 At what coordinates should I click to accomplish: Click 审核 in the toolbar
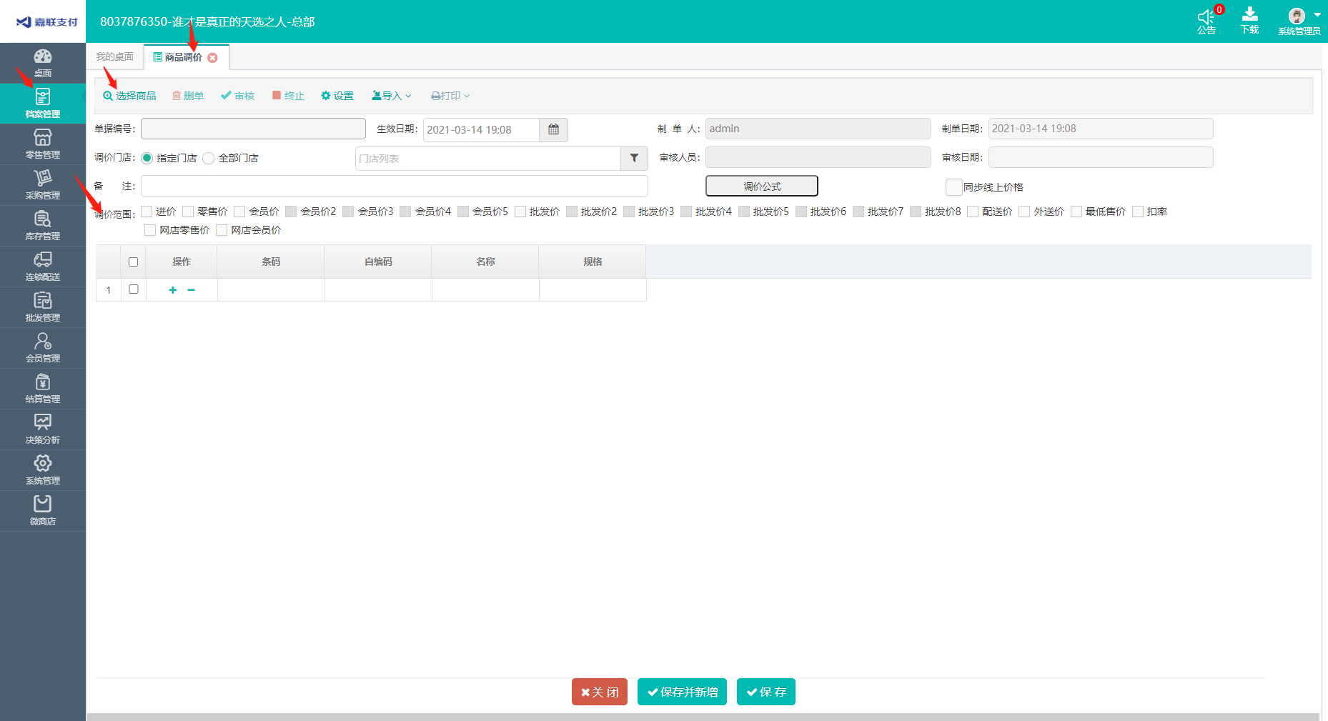tap(237, 96)
